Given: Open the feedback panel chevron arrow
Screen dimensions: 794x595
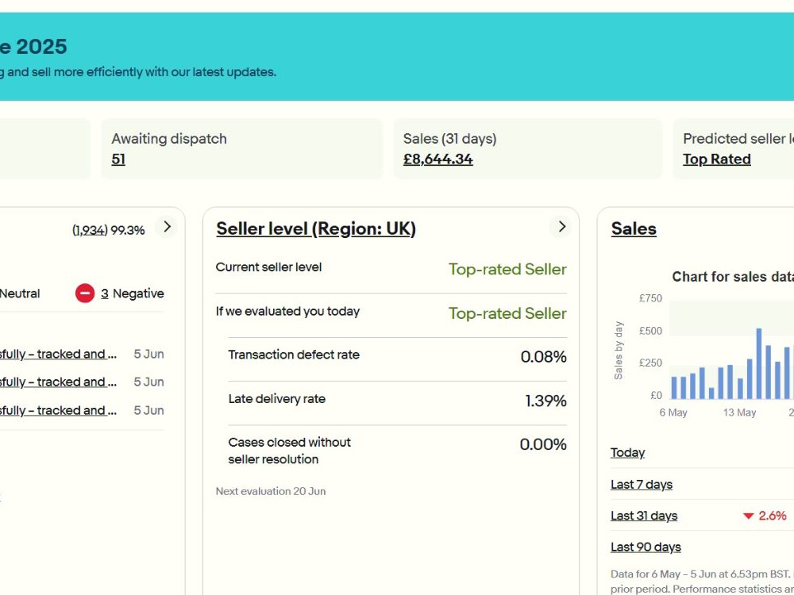Looking at the screenshot, I should point(167,227).
